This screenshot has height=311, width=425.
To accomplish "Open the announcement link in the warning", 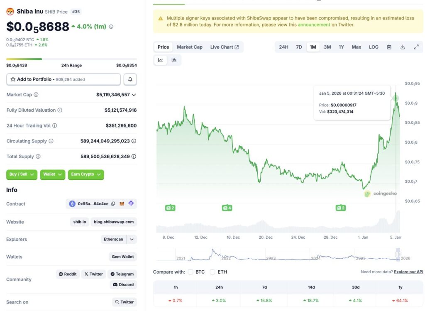I will point(314,25).
